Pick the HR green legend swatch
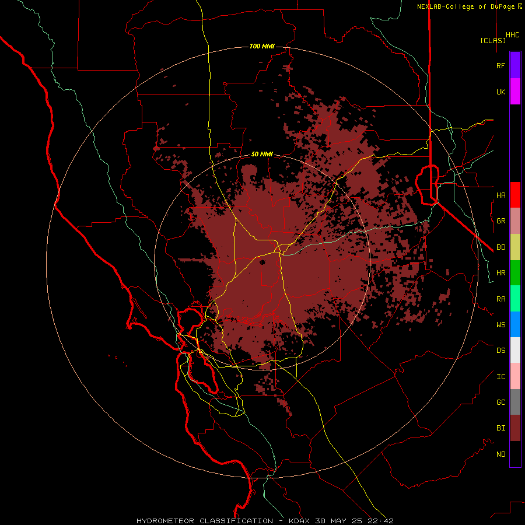Image resolution: width=525 pixels, height=525 pixels. click(515, 273)
